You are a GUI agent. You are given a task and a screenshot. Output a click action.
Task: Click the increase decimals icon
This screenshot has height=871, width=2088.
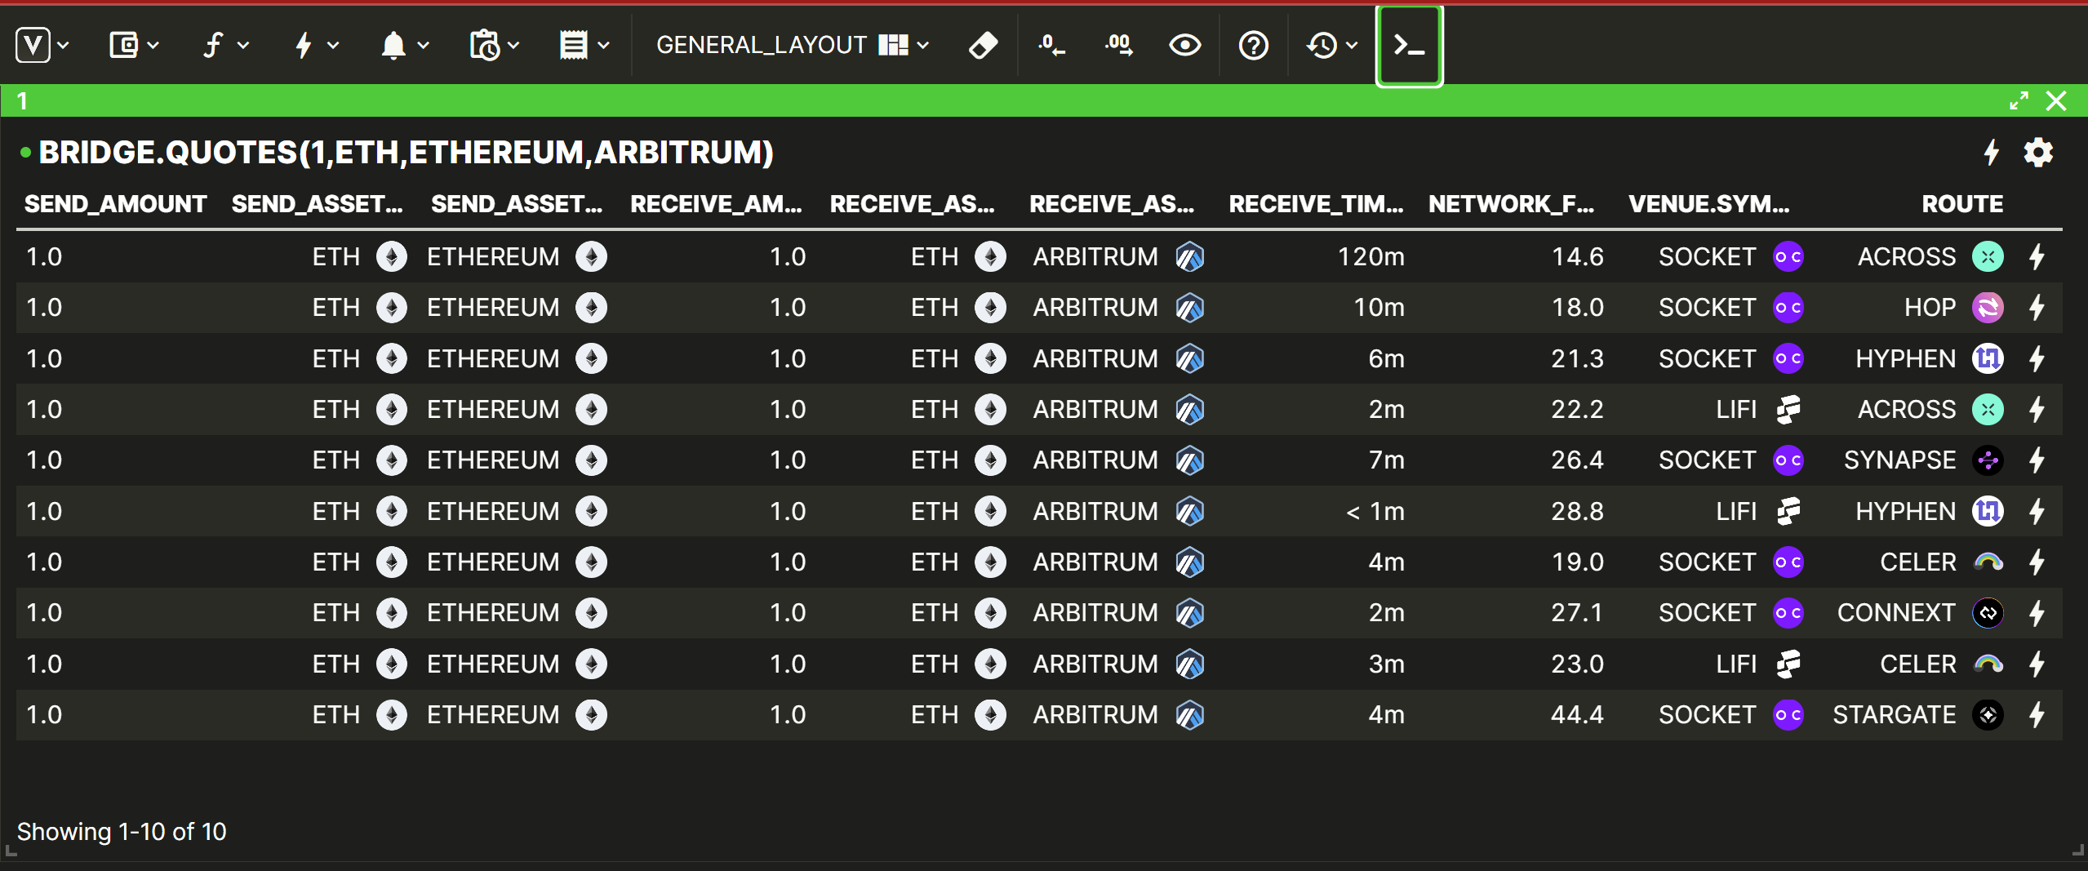click(x=1118, y=45)
